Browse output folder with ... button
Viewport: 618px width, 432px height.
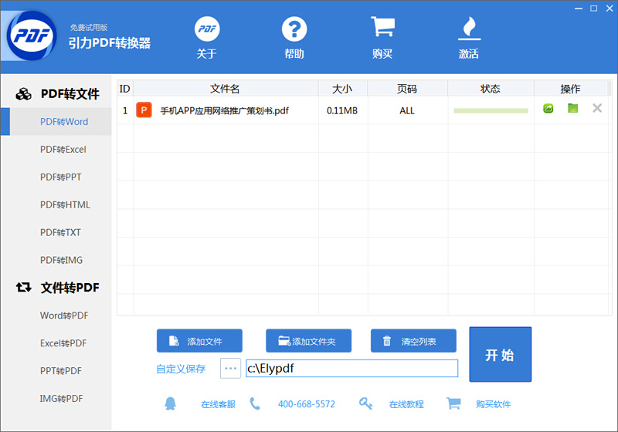230,369
